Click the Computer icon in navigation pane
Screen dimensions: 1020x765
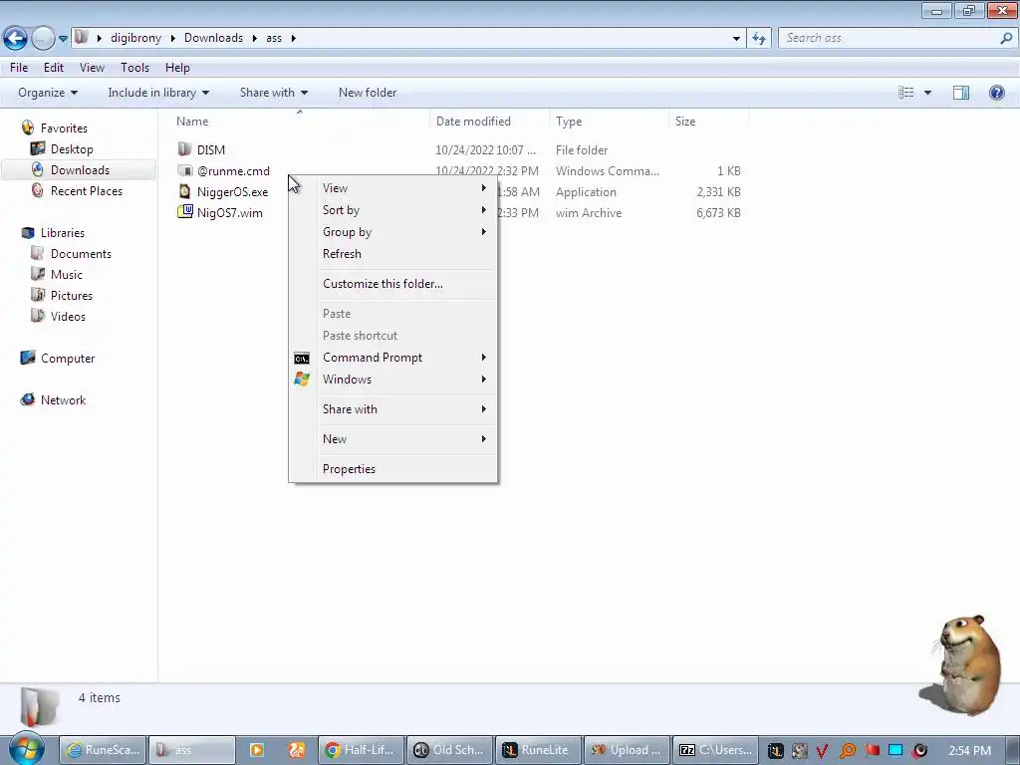coord(27,358)
